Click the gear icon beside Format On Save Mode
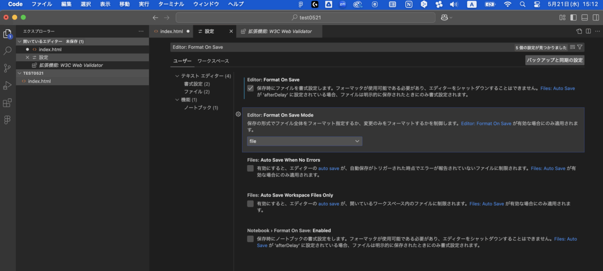Viewport: 603px width, 271px height. point(238,114)
